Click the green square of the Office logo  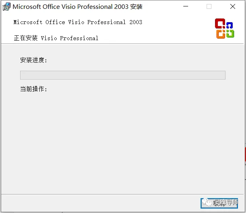tap(230, 34)
